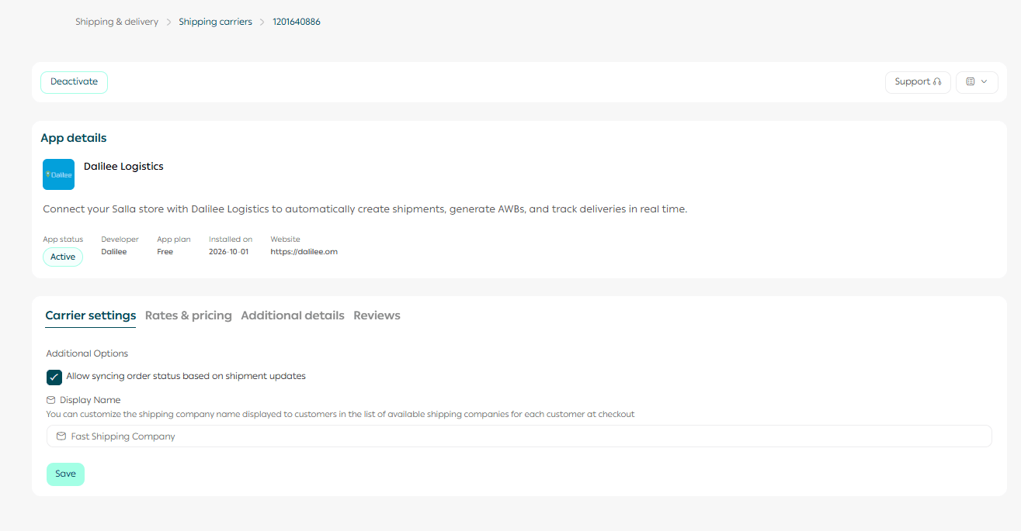Focus the Display Name input field

519,436
